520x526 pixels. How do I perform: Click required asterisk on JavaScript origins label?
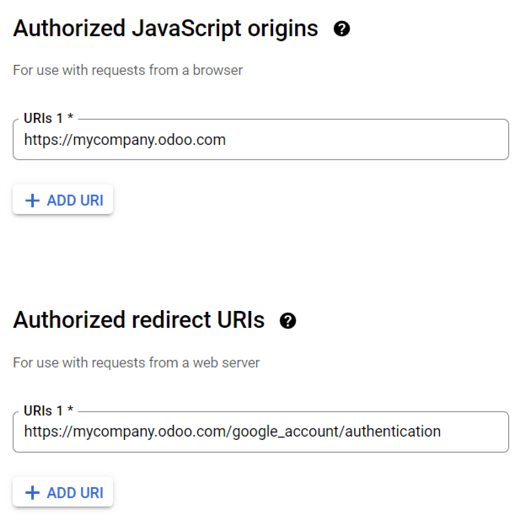71,118
